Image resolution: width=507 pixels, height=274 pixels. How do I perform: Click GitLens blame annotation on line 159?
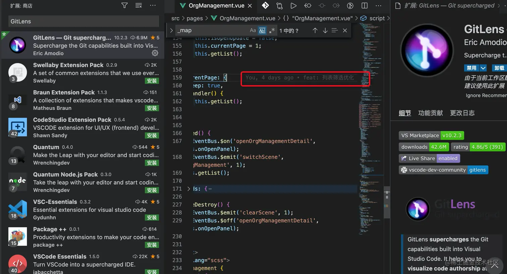299,78
